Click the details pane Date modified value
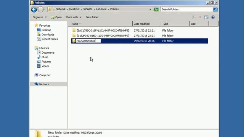Viewport: 244px width, 137px height. click(x=91, y=133)
